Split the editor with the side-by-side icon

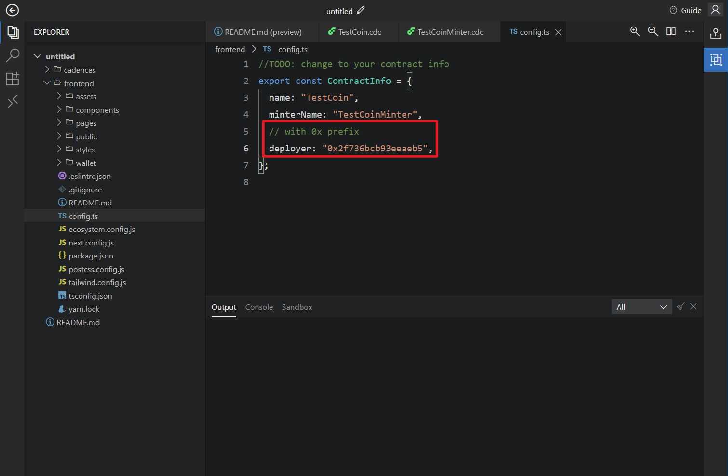click(671, 31)
